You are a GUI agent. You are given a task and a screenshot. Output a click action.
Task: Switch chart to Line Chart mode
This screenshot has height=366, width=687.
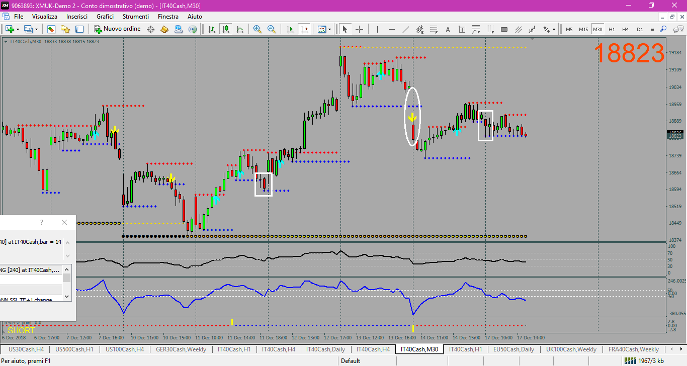240,29
